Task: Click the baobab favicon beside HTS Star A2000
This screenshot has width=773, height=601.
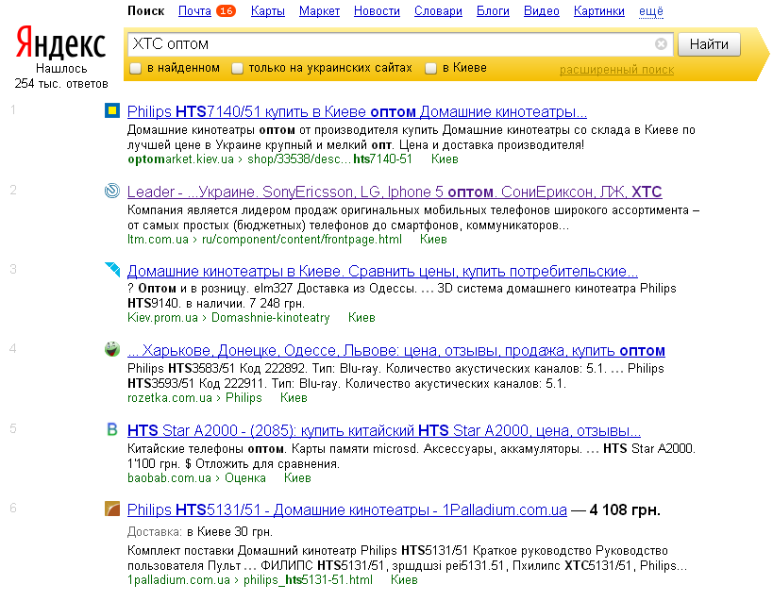Action: 112,429
